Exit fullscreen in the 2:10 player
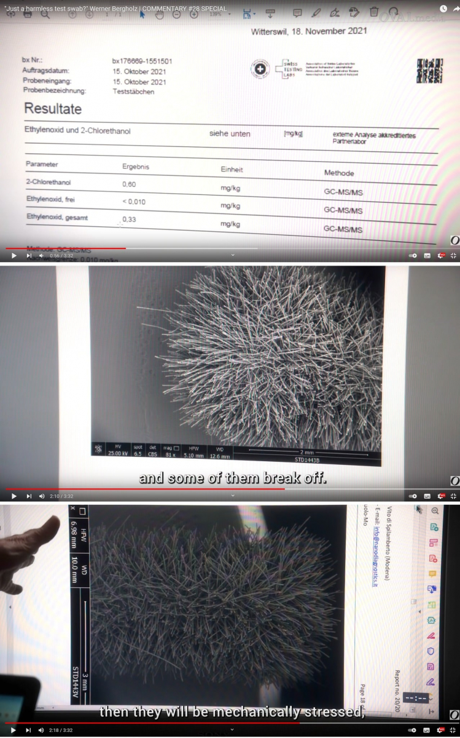This screenshot has height=738, width=460. click(x=453, y=496)
